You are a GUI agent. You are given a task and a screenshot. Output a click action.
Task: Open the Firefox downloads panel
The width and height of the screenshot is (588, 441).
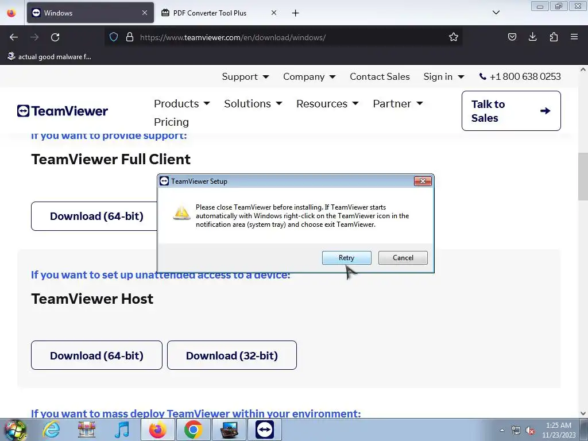(x=532, y=37)
